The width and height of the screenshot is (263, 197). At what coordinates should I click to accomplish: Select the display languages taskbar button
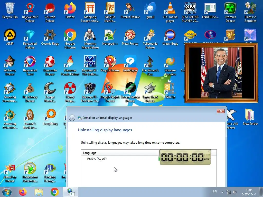(71, 192)
